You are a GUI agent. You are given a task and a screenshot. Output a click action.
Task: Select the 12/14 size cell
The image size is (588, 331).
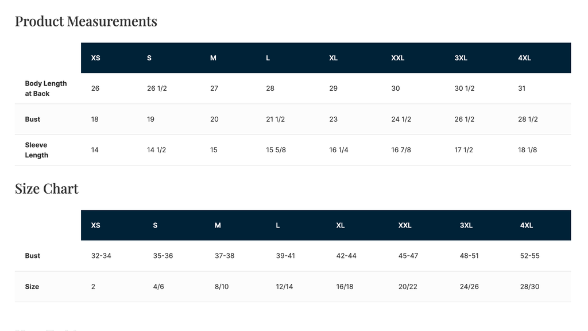284,287
